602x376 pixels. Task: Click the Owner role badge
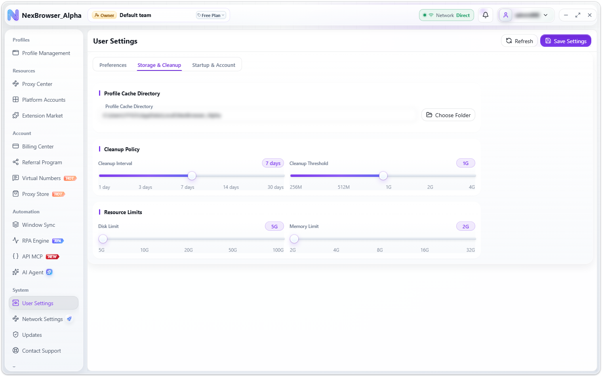[105, 15]
